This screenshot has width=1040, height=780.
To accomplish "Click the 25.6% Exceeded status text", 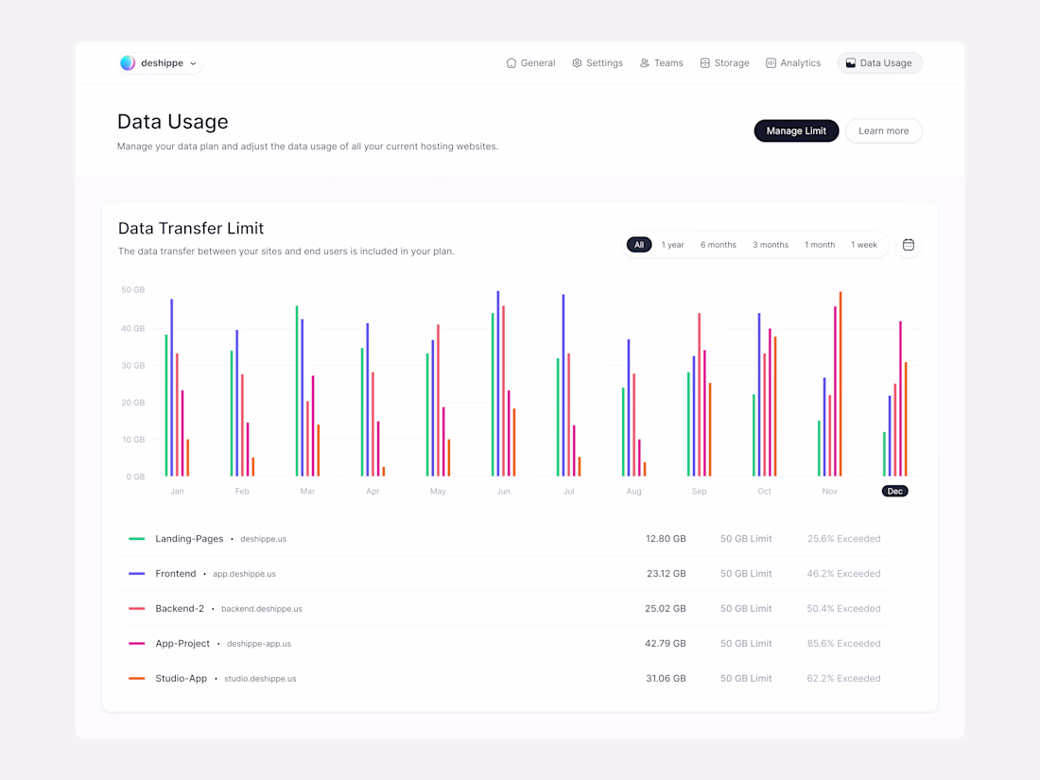I will point(843,539).
